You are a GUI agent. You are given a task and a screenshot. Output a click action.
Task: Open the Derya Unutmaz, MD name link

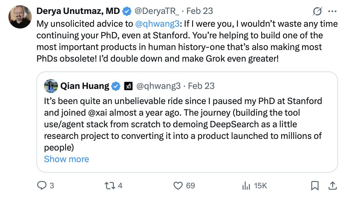coord(78,11)
